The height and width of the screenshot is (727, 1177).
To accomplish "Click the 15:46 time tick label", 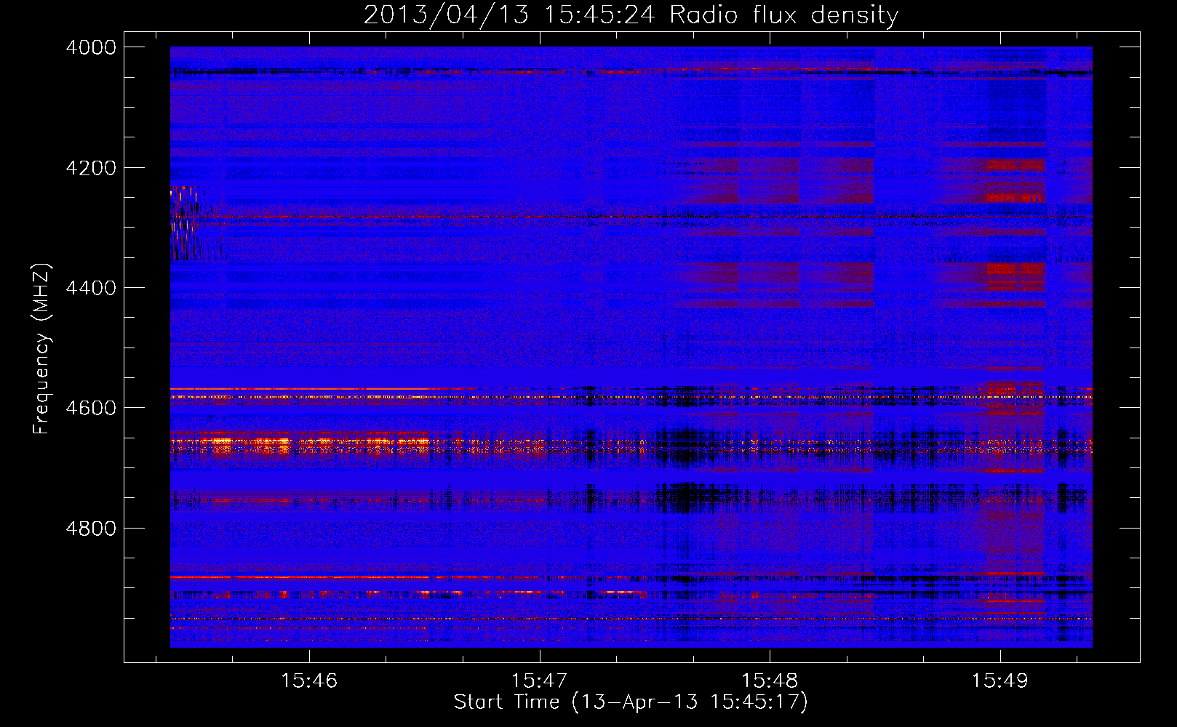I will (310, 680).
